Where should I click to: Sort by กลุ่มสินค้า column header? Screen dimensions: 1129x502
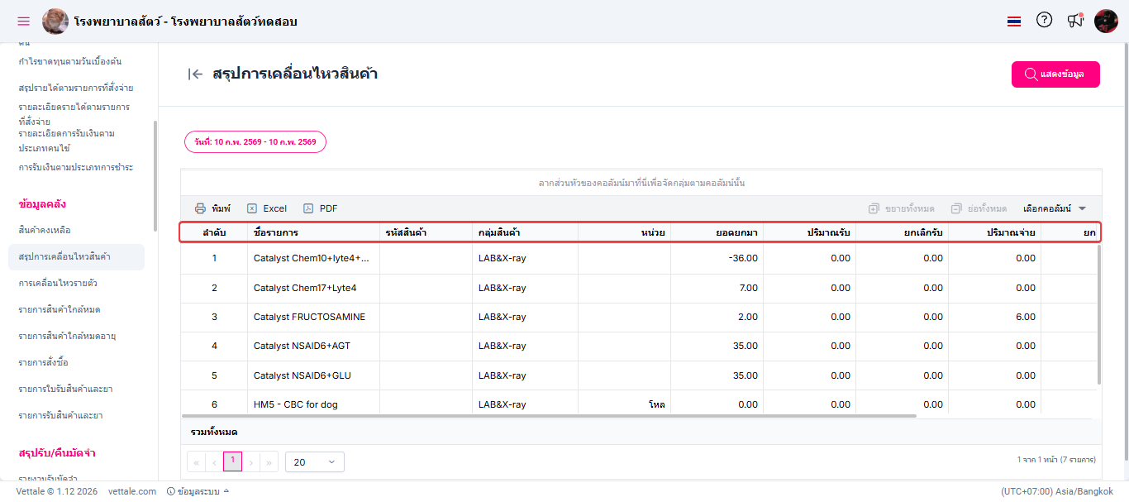[x=525, y=233]
